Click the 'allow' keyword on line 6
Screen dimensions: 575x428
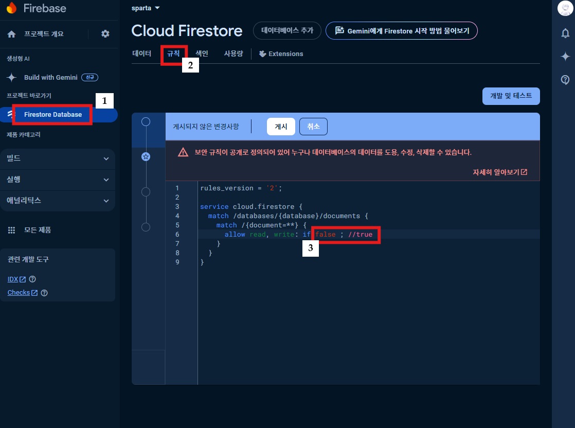pos(235,235)
